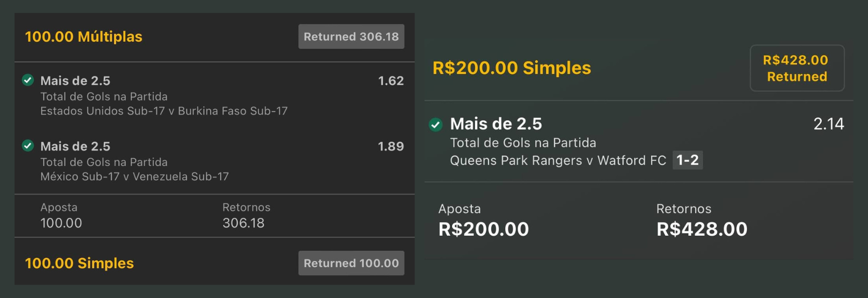Collapse the R$200.00 Simples bet header
This screenshot has height=298, width=868.
pyautogui.click(x=511, y=68)
